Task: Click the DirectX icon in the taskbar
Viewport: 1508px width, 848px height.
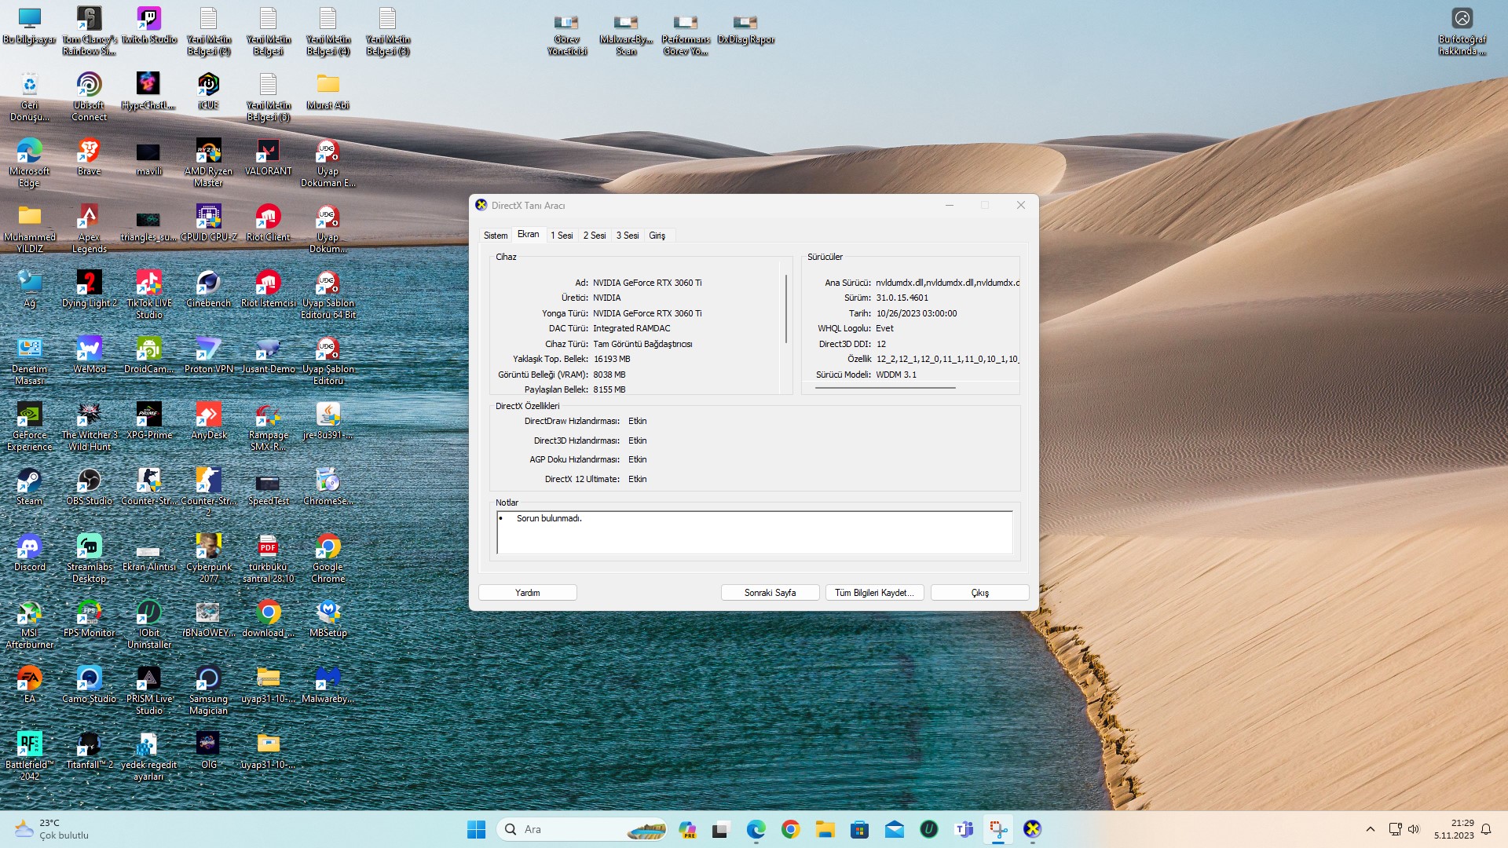Action: [1032, 829]
